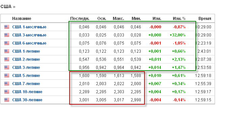Screen dimensions: 243x130
Task: Click the flag icon beside США 30-летние
Action: (x=7, y=100)
